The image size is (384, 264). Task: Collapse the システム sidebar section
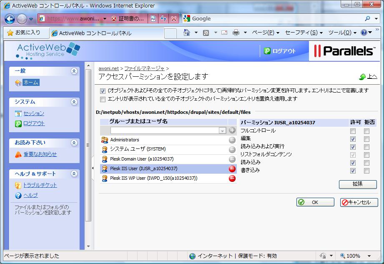tap(74, 102)
